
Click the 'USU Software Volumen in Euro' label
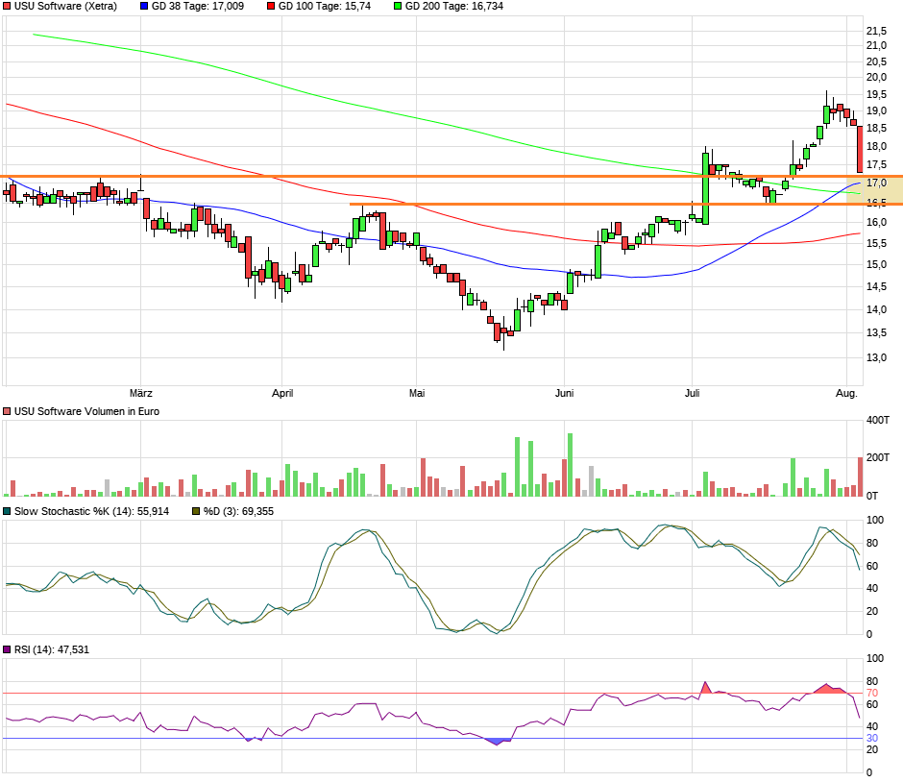[87, 412]
